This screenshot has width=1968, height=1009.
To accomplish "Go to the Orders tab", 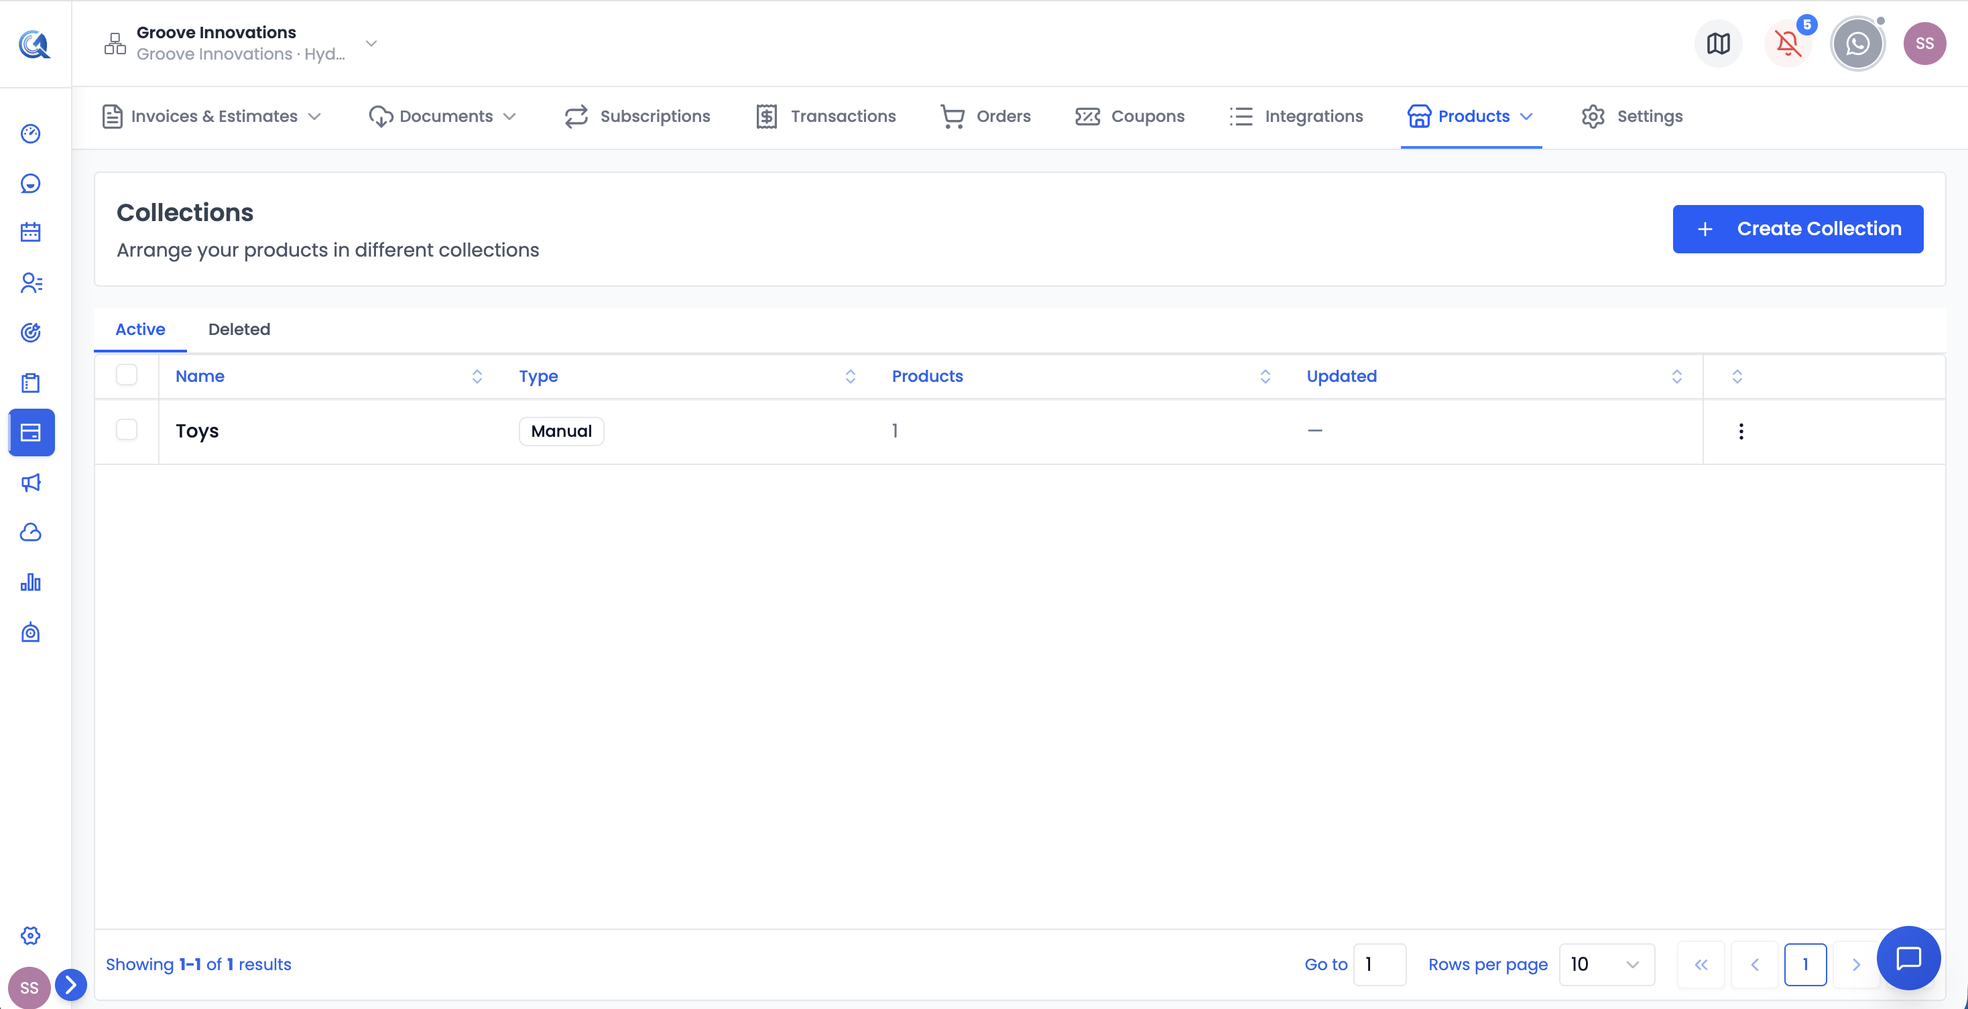I will (985, 116).
